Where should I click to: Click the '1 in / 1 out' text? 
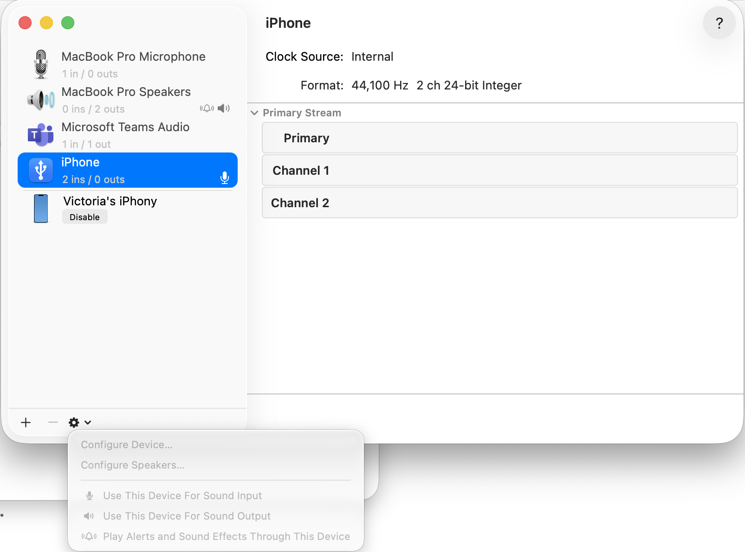86,144
